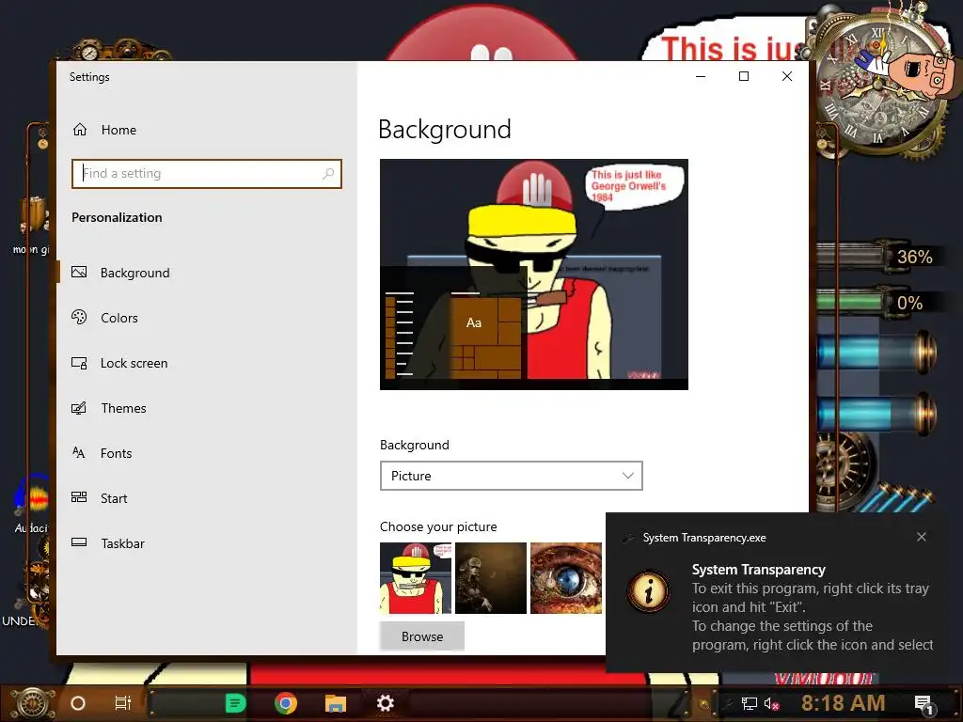Click the 8:18 AM taskbar clock
This screenshot has height=722, width=963.
click(844, 703)
